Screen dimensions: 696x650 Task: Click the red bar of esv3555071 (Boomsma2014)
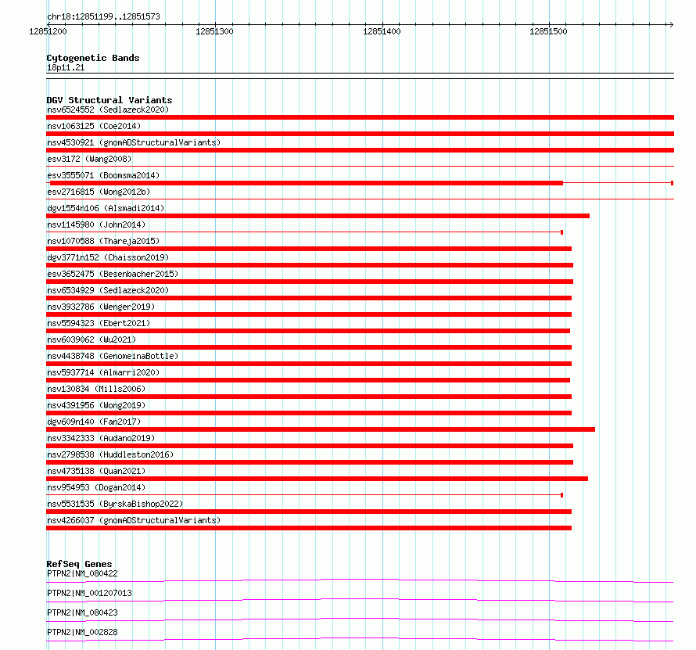click(307, 183)
